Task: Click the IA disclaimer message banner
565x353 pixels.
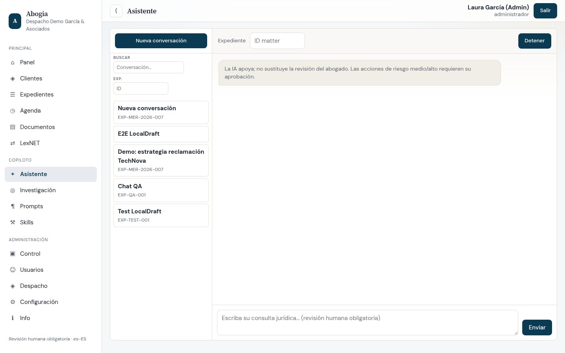Action: click(x=359, y=73)
